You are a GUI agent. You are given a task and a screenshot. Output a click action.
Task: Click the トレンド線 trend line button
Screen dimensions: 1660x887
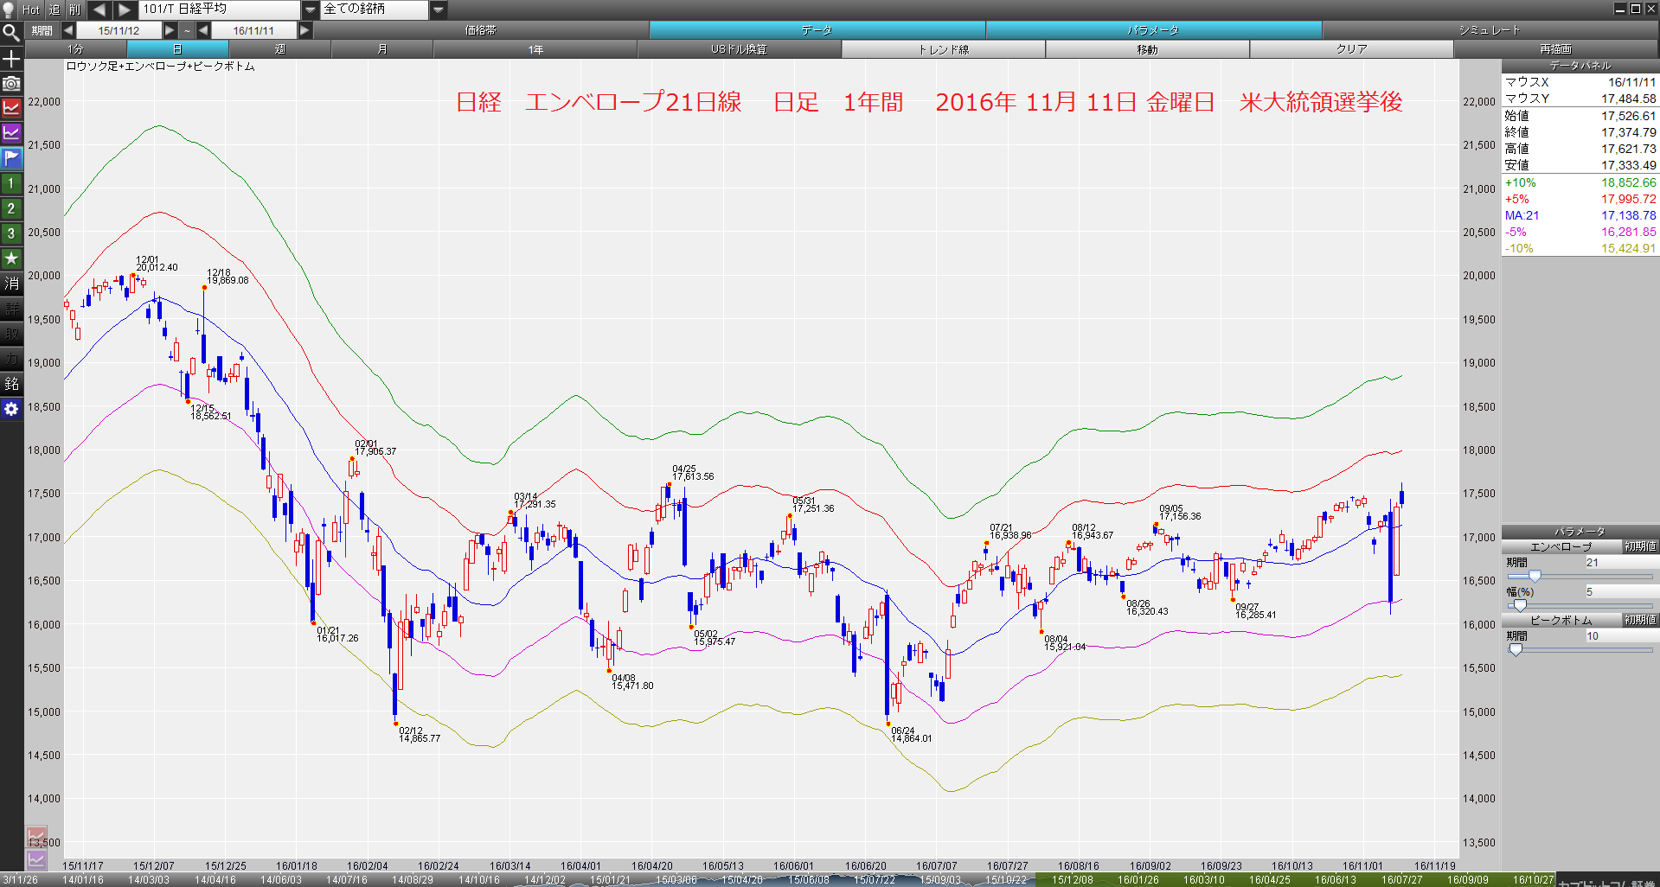[943, 49]
